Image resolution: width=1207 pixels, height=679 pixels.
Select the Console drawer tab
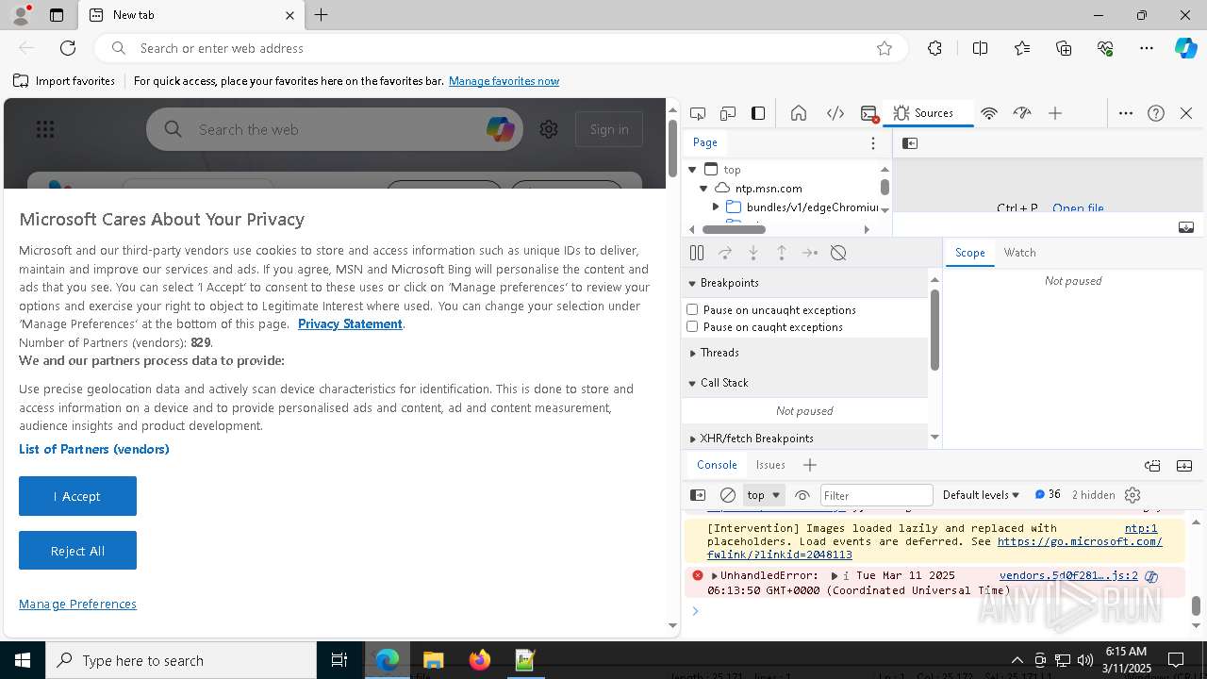(717, 465)
